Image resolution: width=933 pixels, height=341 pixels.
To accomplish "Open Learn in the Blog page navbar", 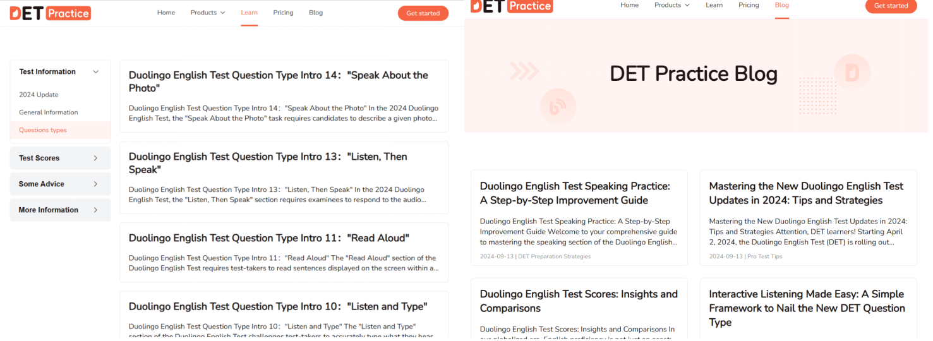I will coord(714,5).
